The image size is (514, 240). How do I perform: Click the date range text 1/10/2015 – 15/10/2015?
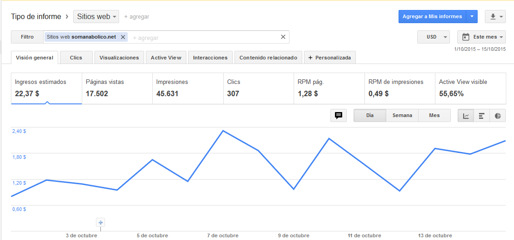click(480, 49)
